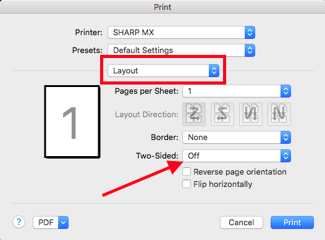This screenshot has width=325, height=240.
Task: Open the help question mark button
Action: coord(19,222)
